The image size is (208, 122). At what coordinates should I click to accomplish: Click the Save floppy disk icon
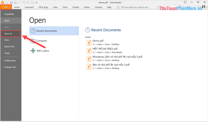pyautogui.click(x=11, y=2)
